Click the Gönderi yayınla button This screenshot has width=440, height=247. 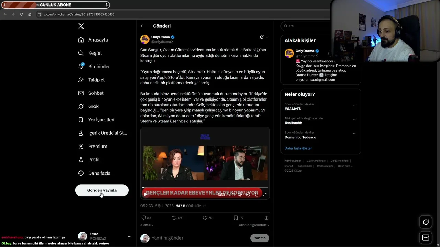pyautogui.click(x=102, y=190)
